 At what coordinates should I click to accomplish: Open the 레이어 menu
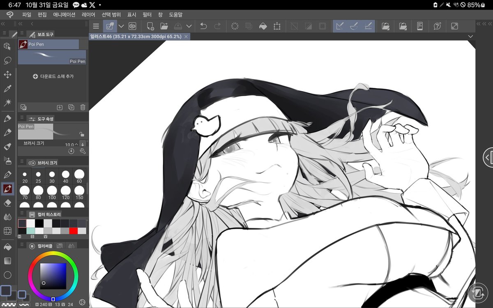88,15
